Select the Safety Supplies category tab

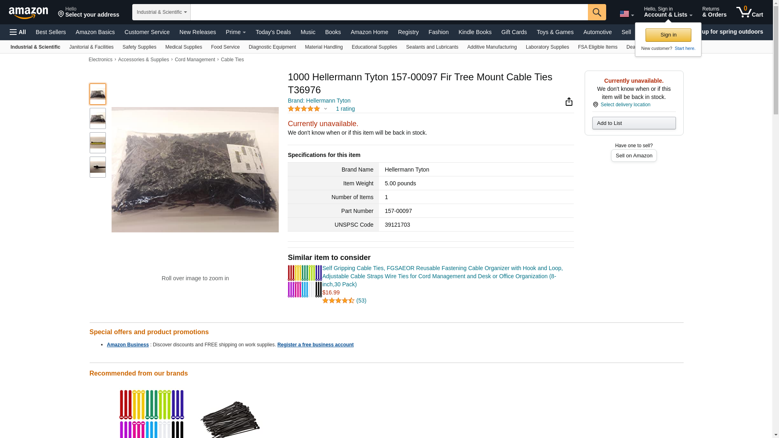click(139, 47)
